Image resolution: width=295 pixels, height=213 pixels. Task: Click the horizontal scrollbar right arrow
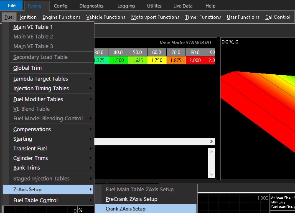point(211,141)
